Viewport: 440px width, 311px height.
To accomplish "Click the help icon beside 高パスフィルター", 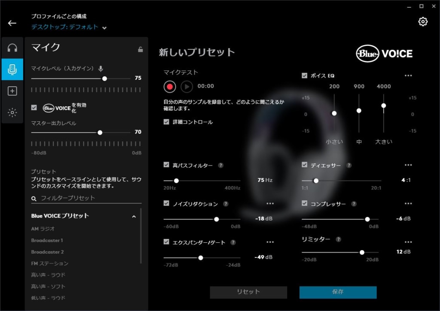I will (221, 165).
